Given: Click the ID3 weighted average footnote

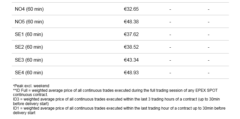Looking at the screenshot, I should click(x=116, y=101).
